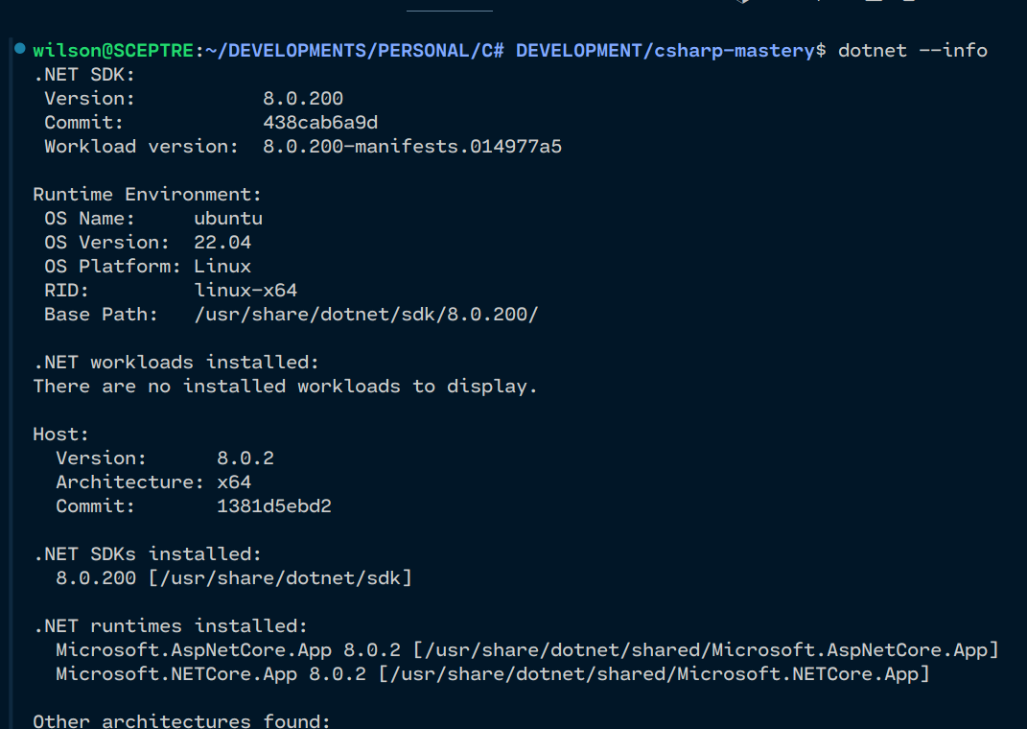This screenshot has width=1027, height=729.
Task: Click the RID value 'linux-x64'
Action: (245, 290)
